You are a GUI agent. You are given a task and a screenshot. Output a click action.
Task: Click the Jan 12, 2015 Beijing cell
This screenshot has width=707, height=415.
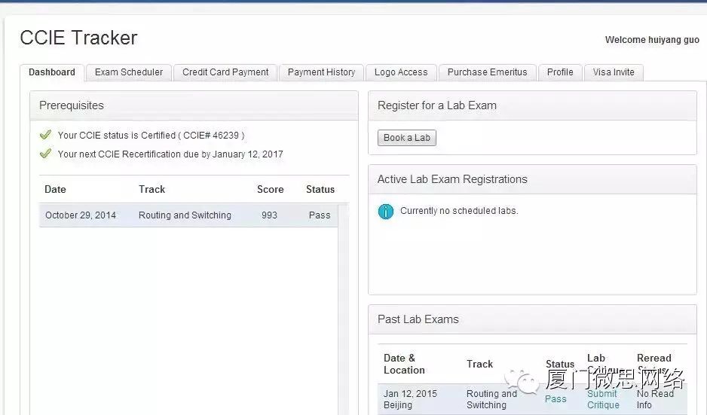[x=410, y=399]
